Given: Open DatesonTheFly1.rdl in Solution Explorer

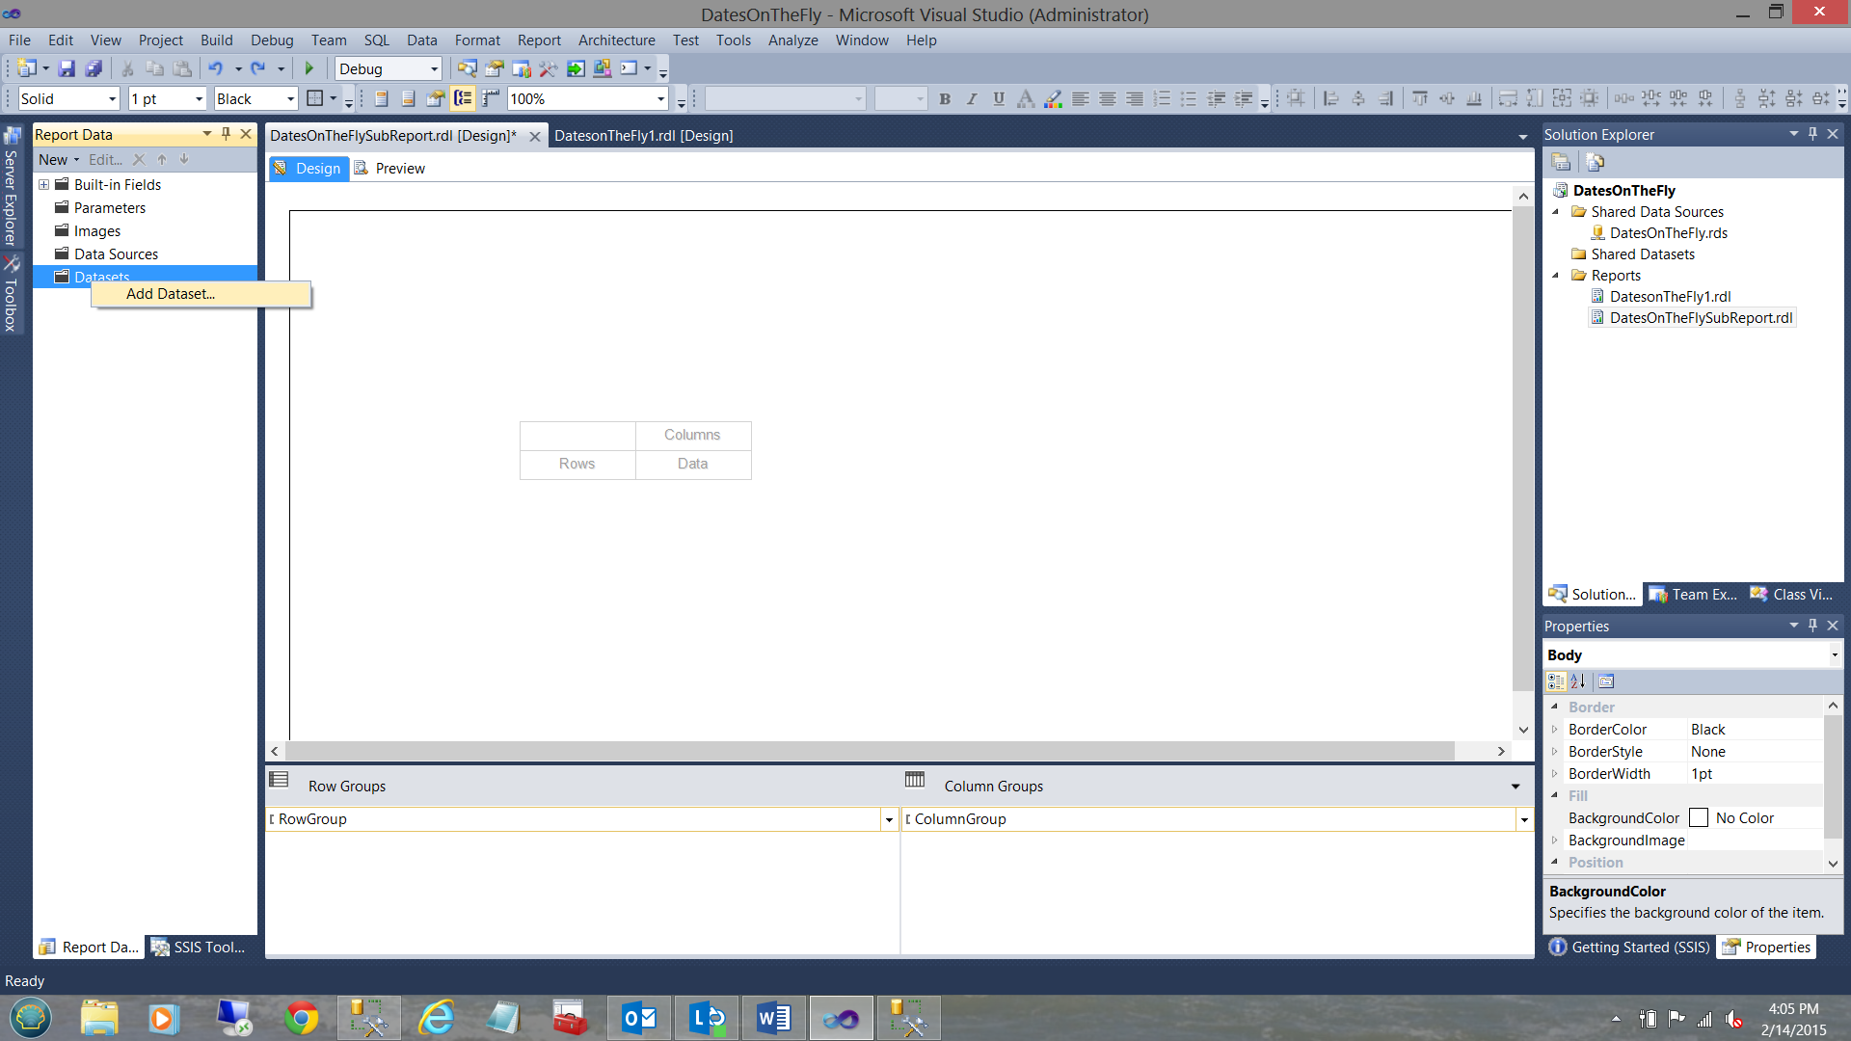Looking at the screenshot, I should [x=1670, y=297].
